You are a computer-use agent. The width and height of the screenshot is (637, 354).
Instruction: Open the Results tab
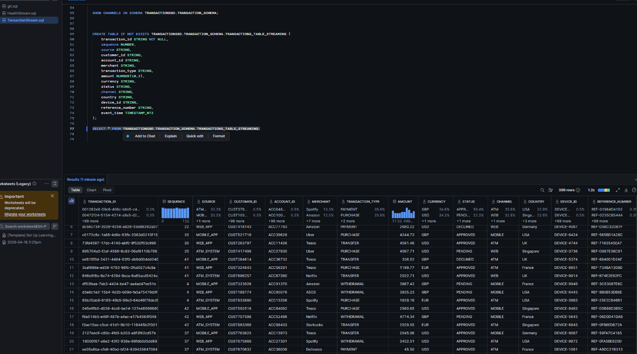pos(85,179)
